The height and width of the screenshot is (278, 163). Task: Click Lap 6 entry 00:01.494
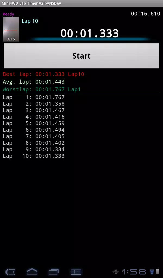34,130
